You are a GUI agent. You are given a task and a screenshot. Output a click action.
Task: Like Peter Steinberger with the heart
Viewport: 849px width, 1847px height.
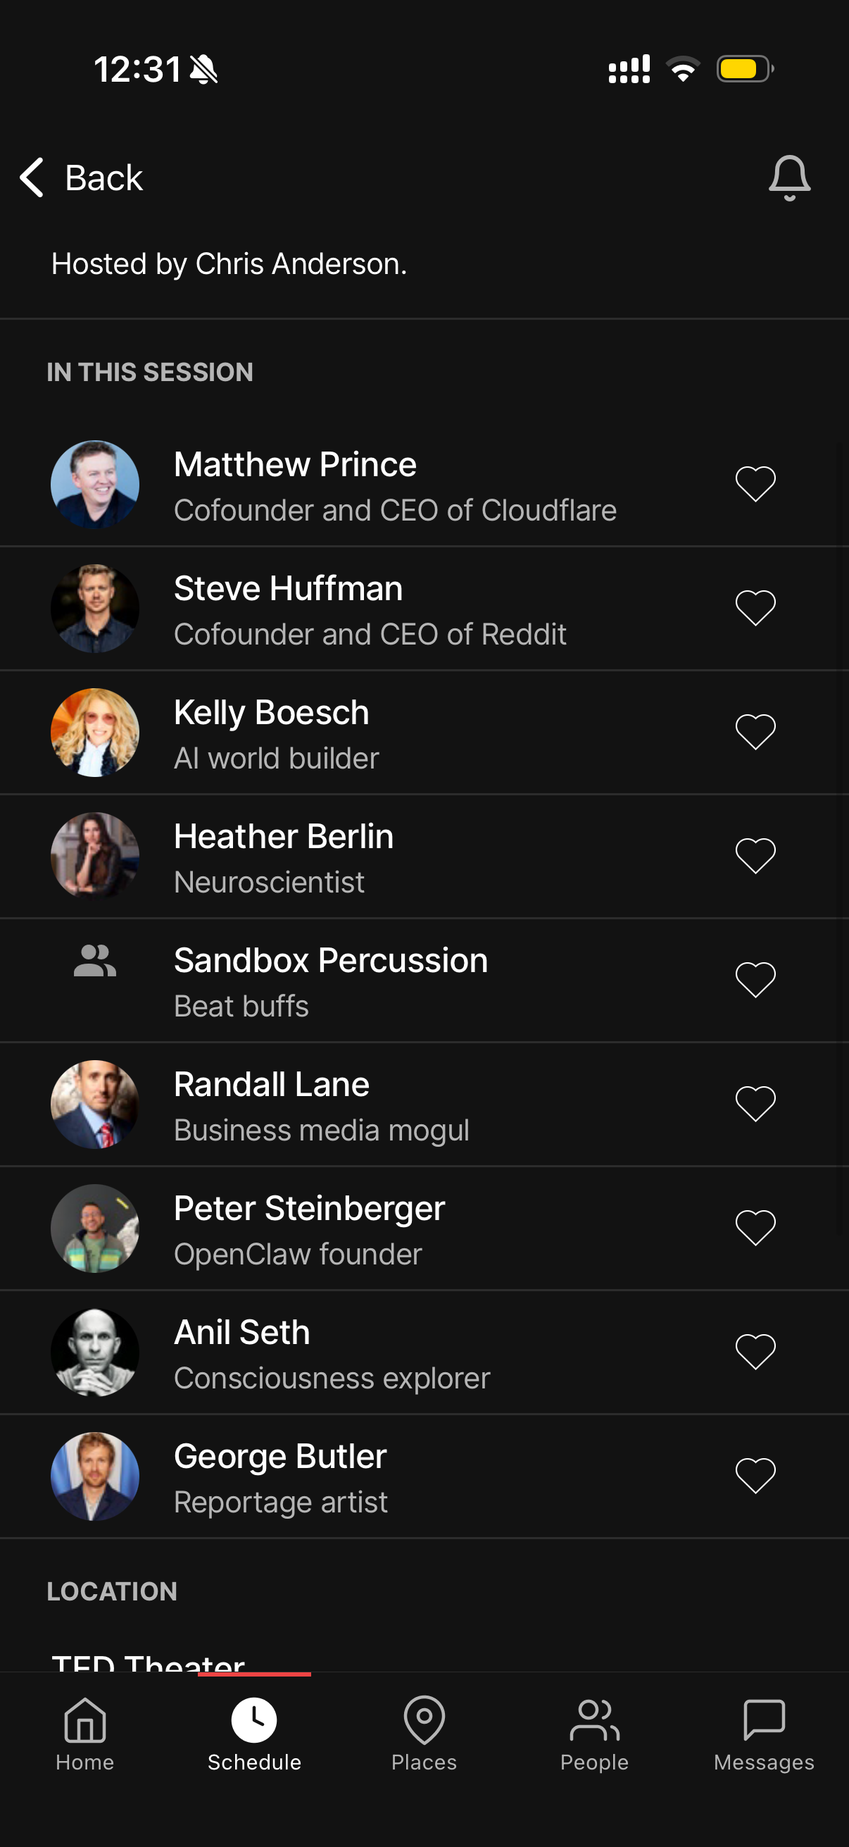(x=755, y=1228)
